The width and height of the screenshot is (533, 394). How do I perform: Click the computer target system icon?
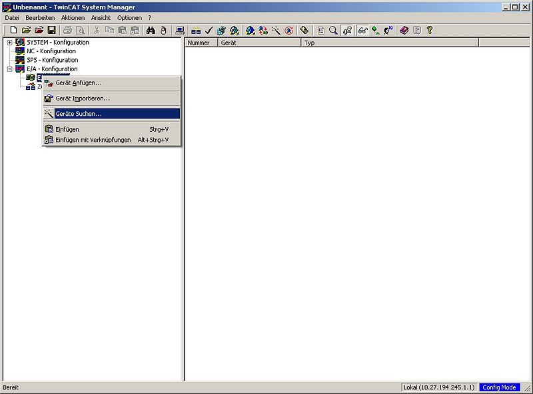click(180, 30)
